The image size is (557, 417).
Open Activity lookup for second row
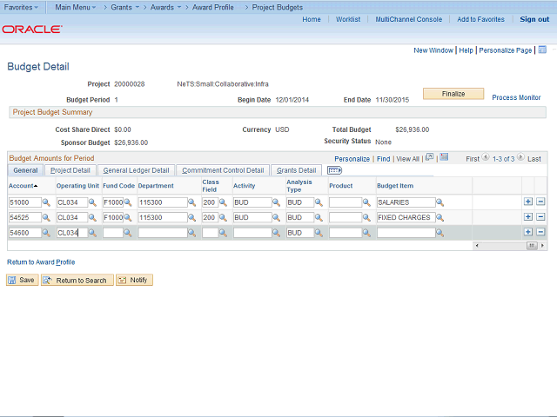click(x=278, y=217)
